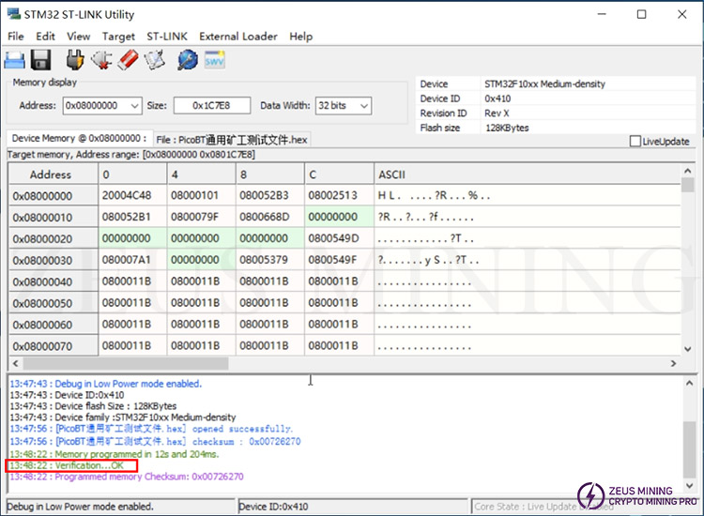Enable the LiveUpdate checkbox
The height and width of the screenshot is (516, 704).
tap(636, 142)
